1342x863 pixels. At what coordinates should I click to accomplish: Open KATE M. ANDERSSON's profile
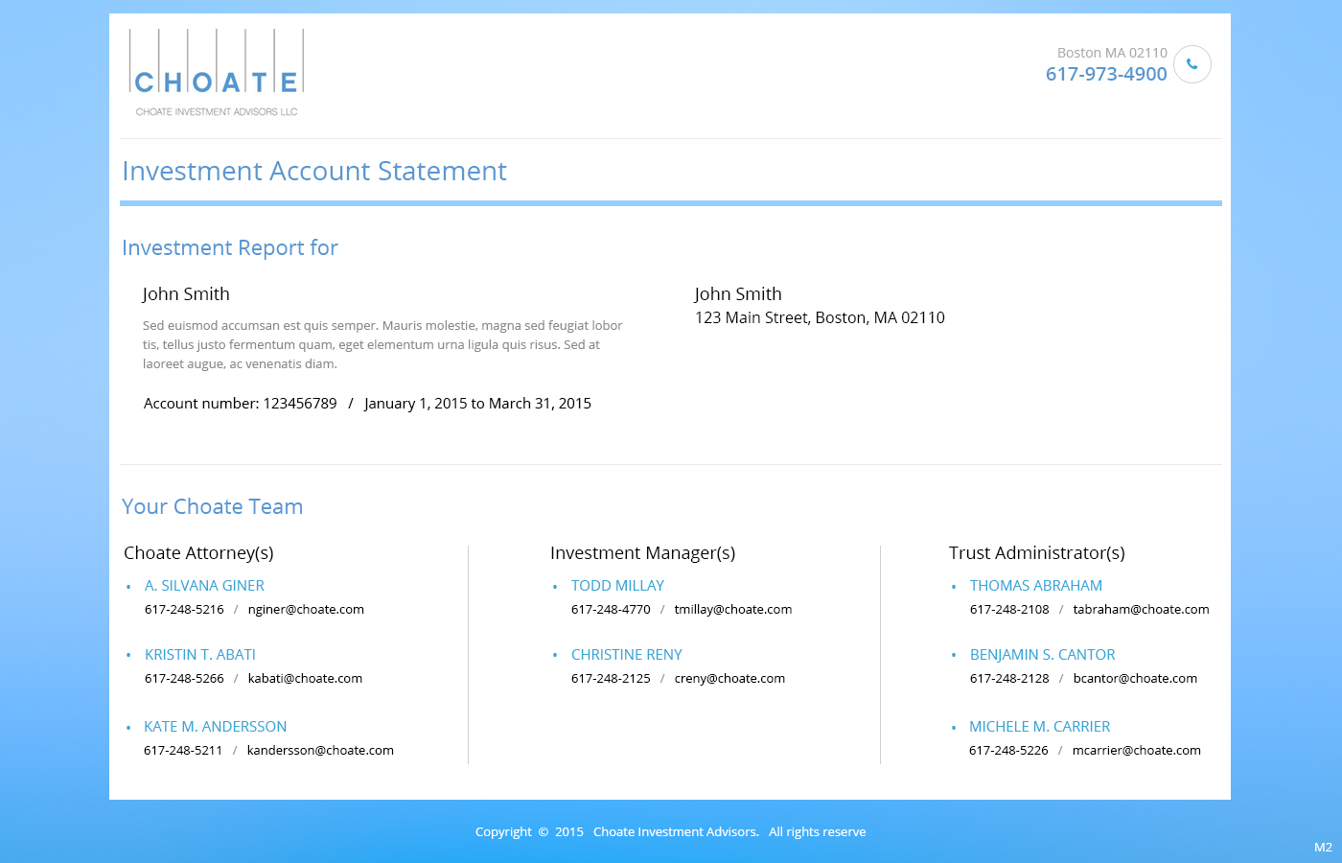click(215, 726)
